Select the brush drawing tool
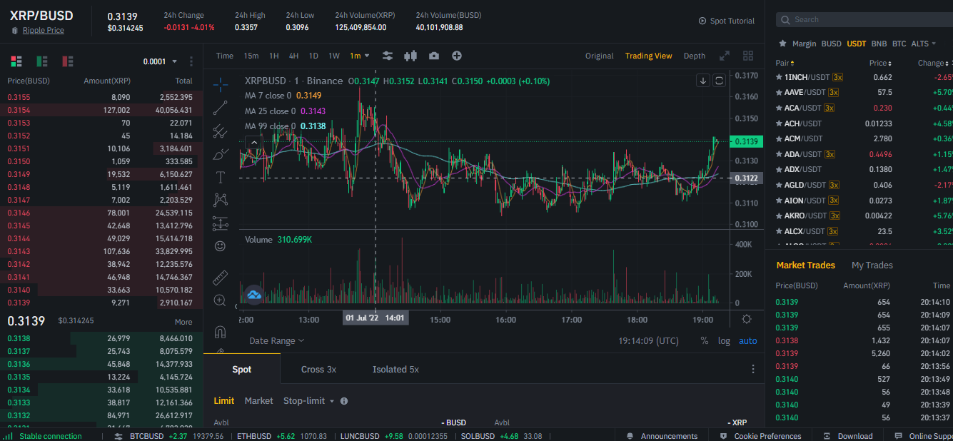This screenshot has width=953, height=441. pyautogui.click(x=220, y=154)
